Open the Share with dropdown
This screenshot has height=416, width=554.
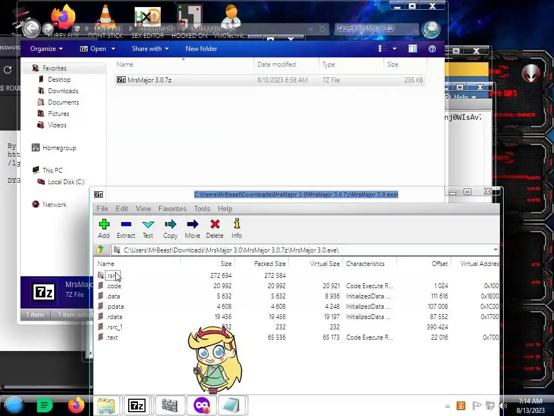(150, 49)
